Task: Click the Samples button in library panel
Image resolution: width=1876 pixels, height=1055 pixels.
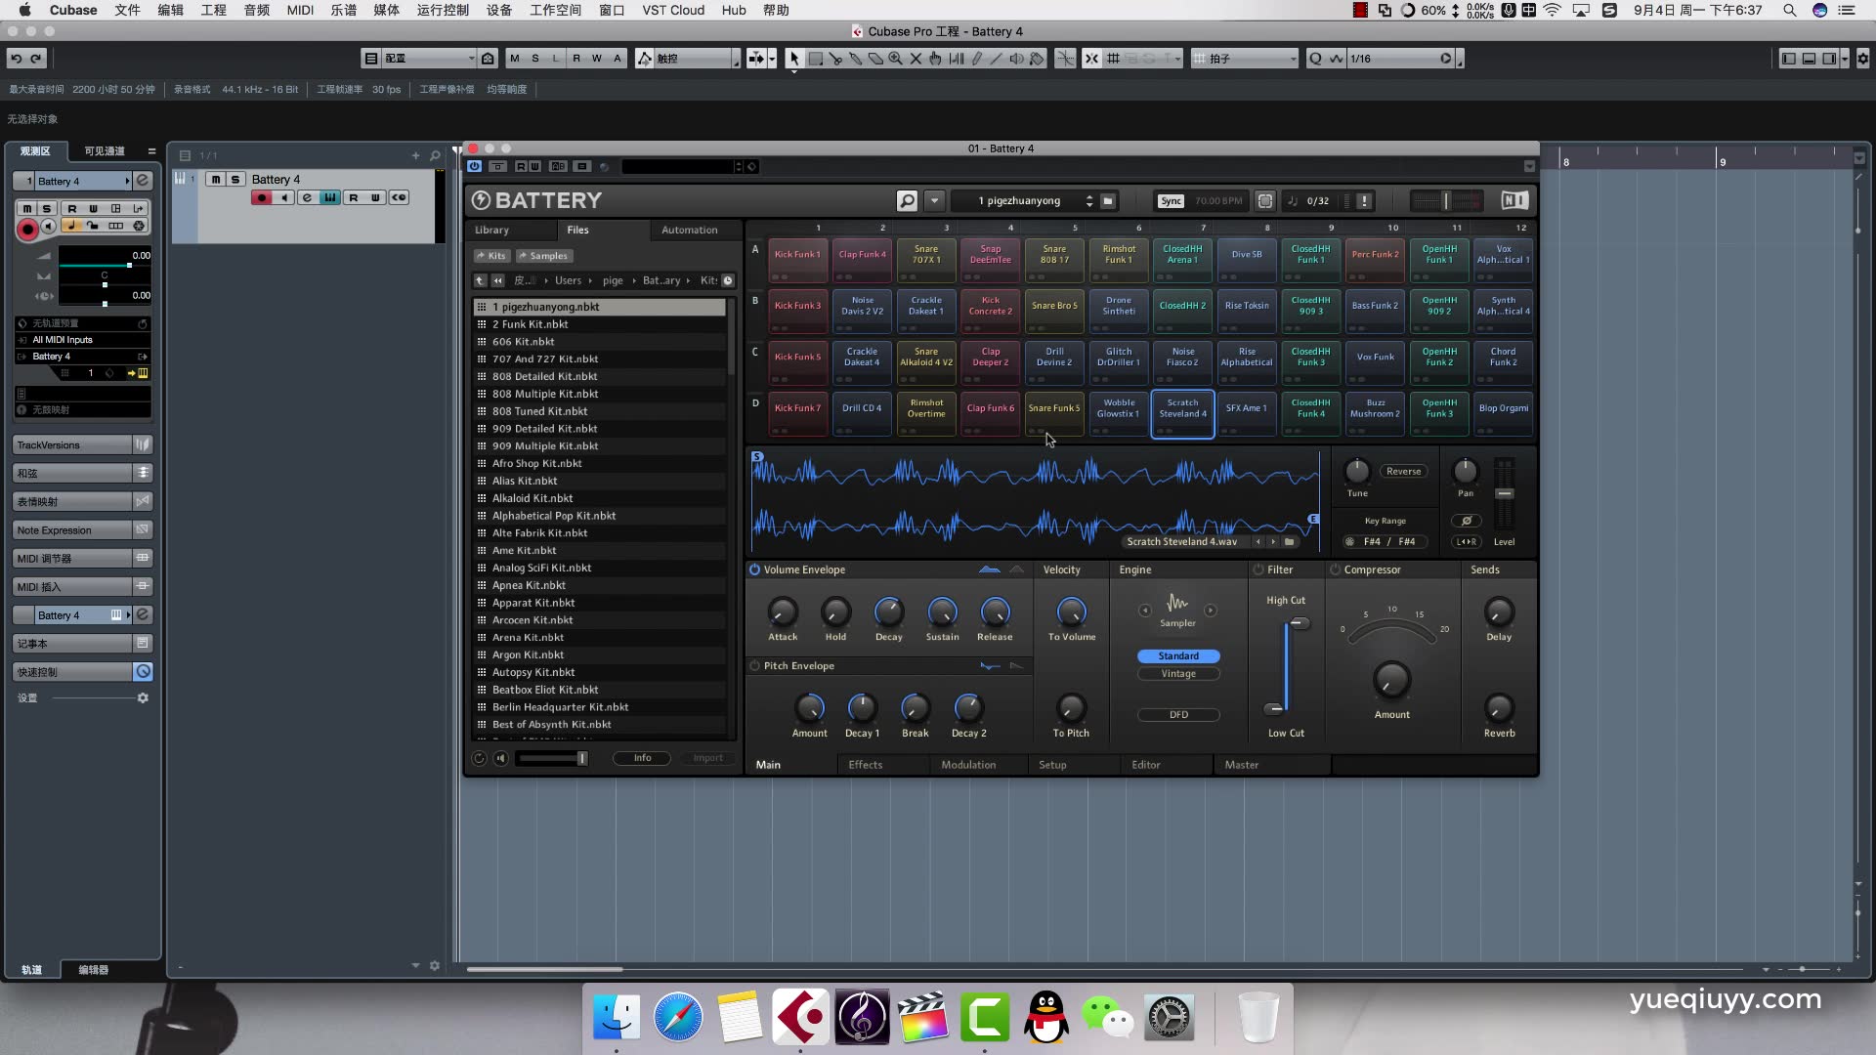Action: (x=545, y=255)
